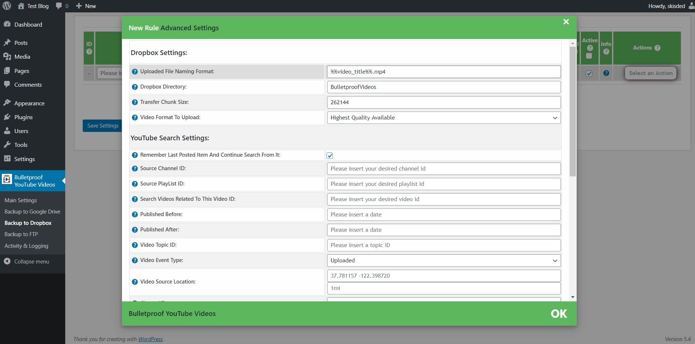Click the Search Videos Related help icon
The width and height of the screenshot is (695, 344).
click(135, 199)
